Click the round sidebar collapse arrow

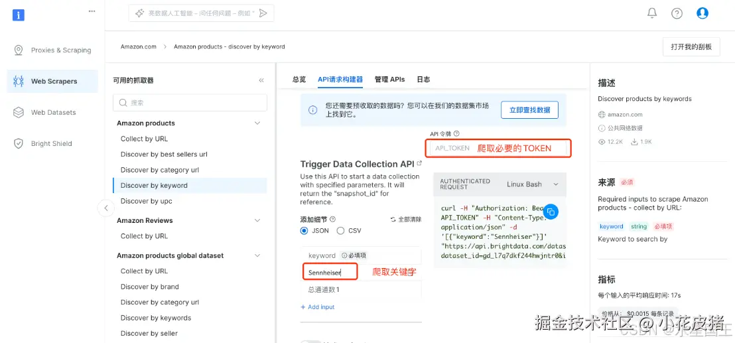[106, 208]
